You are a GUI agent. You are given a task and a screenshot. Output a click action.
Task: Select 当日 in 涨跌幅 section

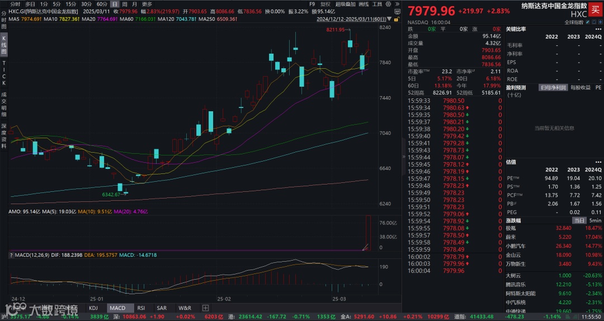[x=579, y=220]
